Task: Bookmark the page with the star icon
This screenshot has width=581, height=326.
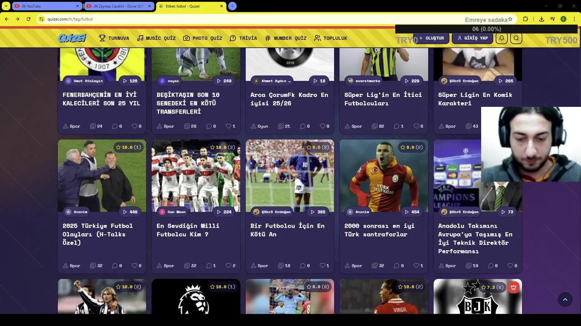Action: (x=510, y=19)
